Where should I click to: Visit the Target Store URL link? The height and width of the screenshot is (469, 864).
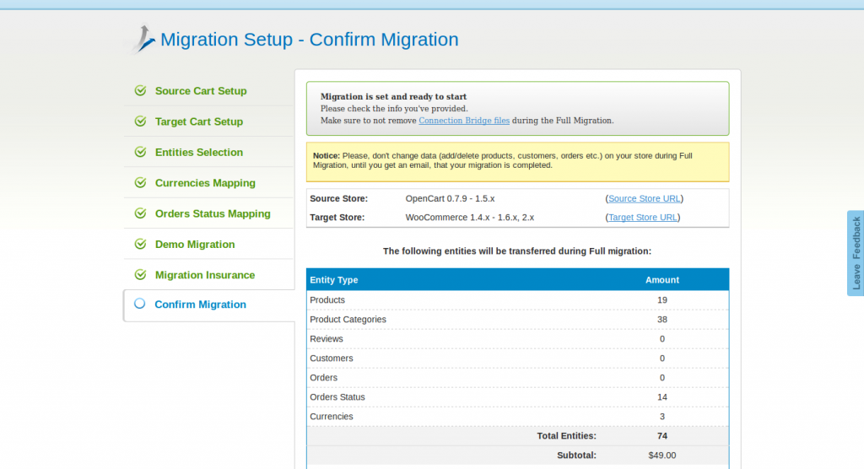pos(643,217)
